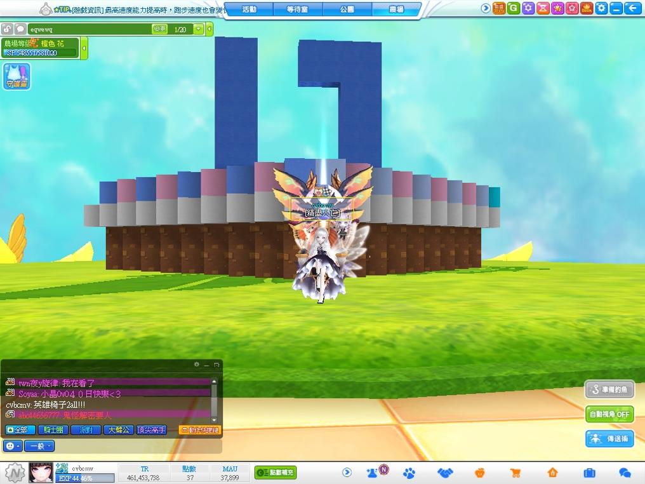Click the handshake icon in bottom bar

(x=446, y=473)
